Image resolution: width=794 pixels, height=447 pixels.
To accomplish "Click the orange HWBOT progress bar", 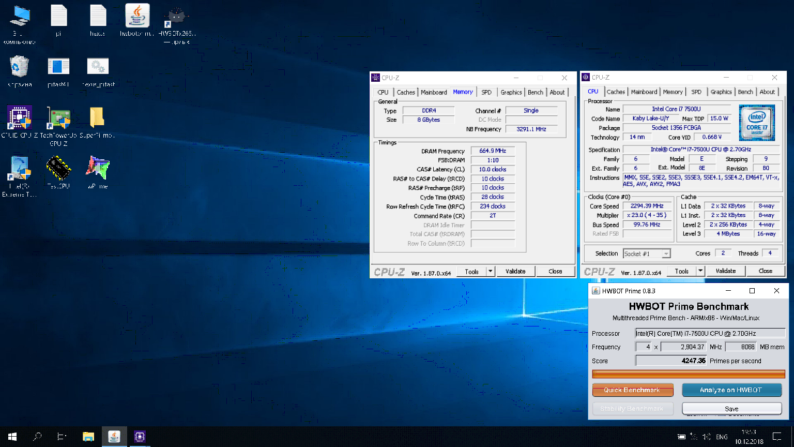I will 689,374.
